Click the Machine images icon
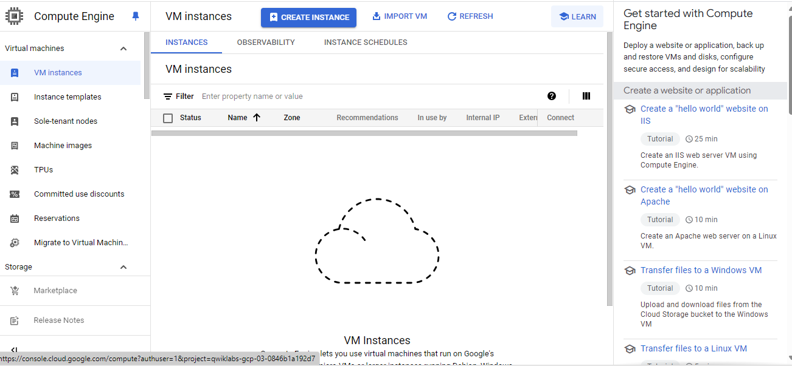Image resolution: width=792 pixels, height=366 pixels. pos(15,146)
